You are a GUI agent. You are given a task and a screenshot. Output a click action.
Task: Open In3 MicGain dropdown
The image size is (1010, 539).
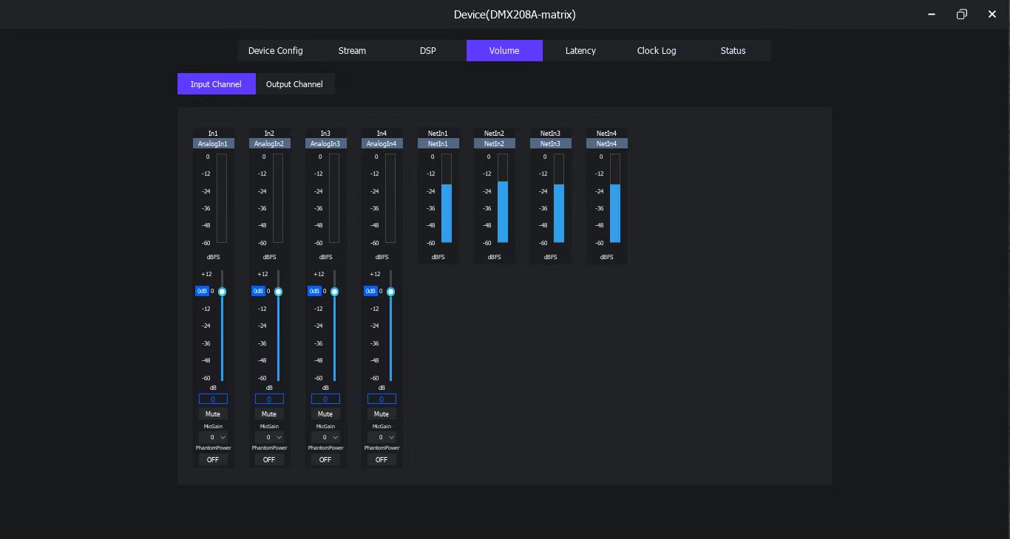point(325,437)
